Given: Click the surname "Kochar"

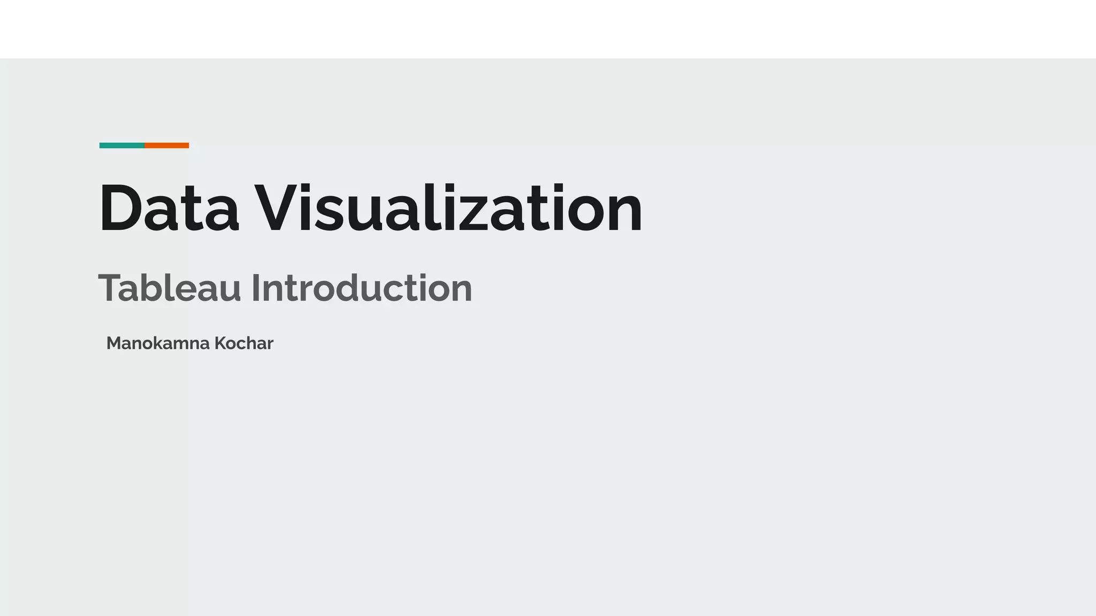Looking at the screenshot, I should click(244, 343).
